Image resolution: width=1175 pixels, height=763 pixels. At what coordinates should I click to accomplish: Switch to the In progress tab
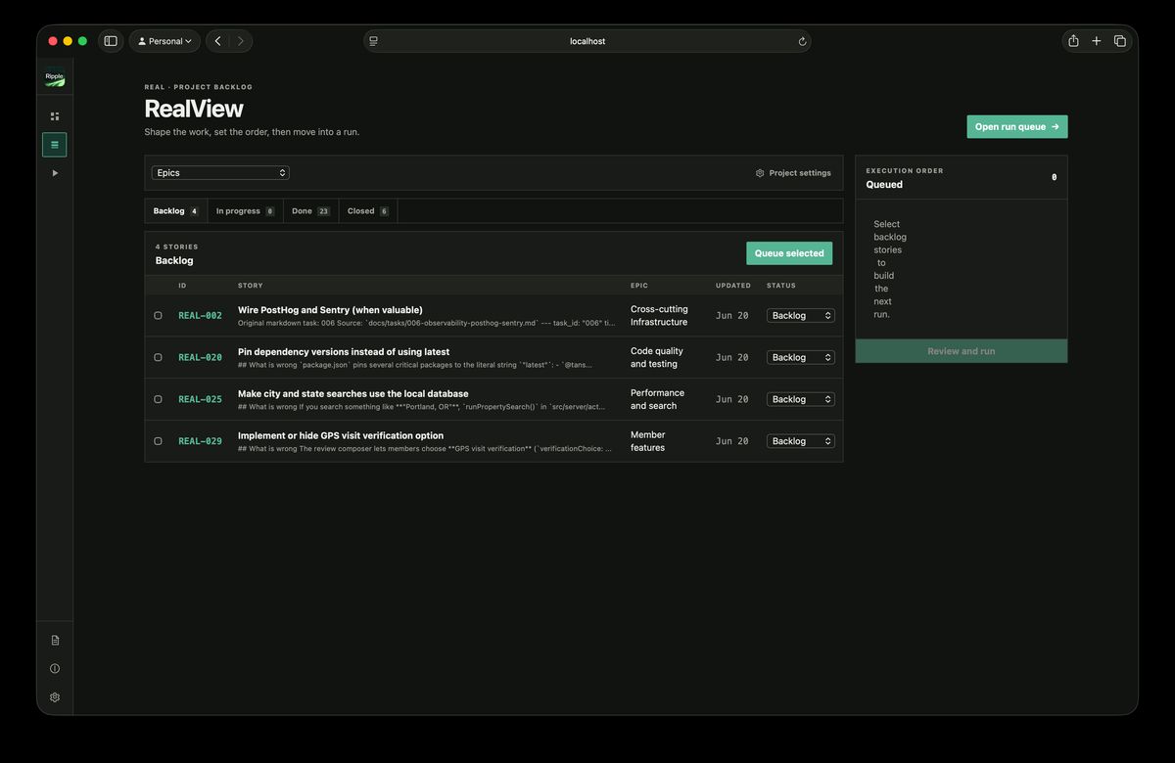pyautogui.click(x=245, y=211)
